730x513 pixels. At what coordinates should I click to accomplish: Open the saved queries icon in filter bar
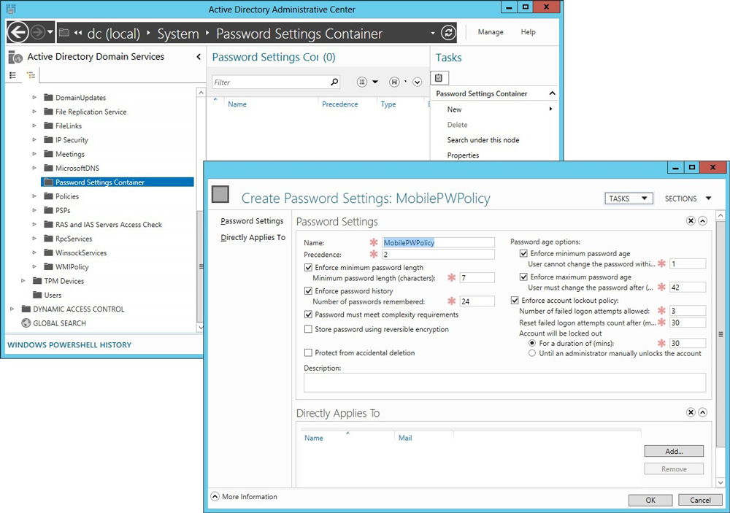click(x=394, y=82)
